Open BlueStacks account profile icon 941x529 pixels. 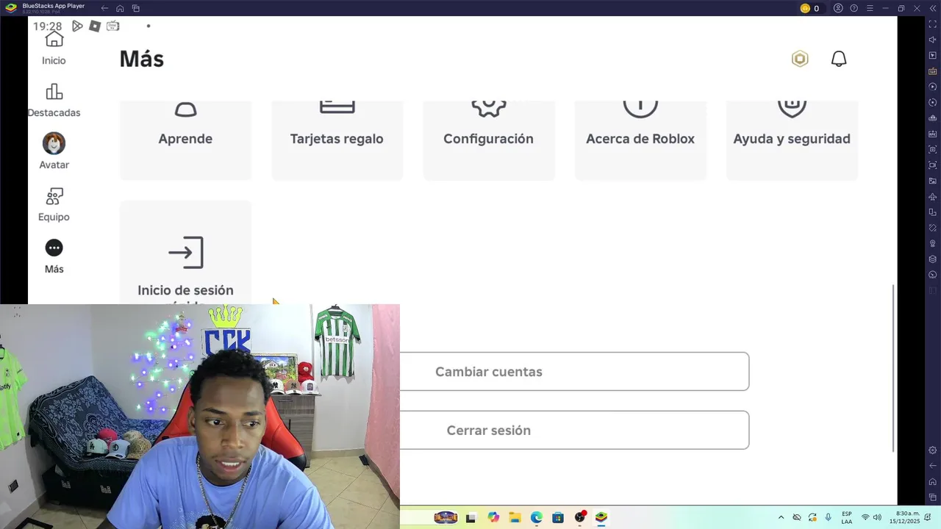(838, 8)
